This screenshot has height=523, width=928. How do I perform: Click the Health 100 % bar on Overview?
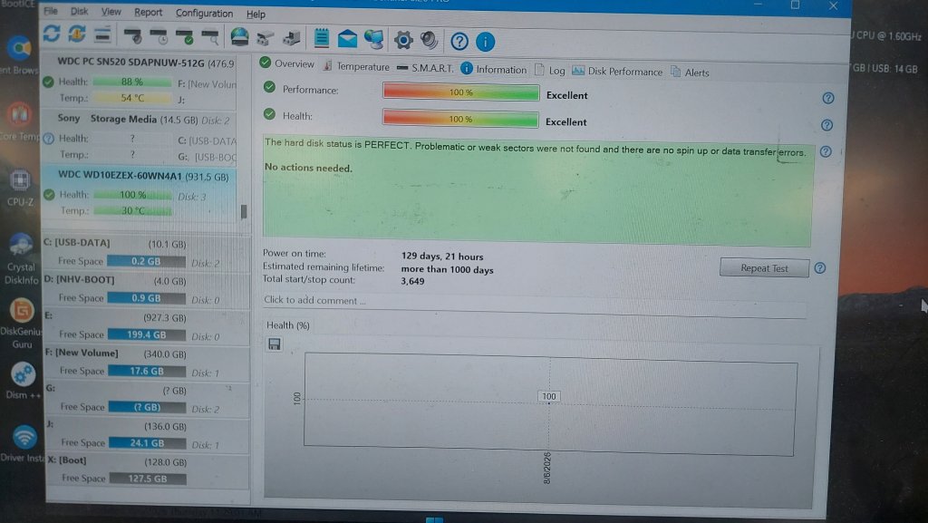click(x=460, y=119)
